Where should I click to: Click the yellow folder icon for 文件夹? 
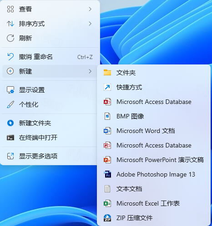(x=107, y=73)
